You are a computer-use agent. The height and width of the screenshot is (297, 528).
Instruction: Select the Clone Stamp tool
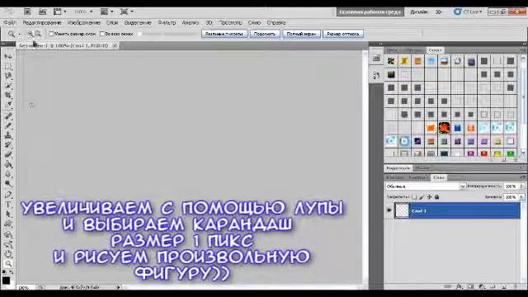coord(8,135)
